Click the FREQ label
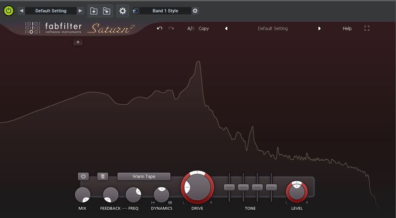This screenshot has width=396, height=218. click(x=133, y=209)
